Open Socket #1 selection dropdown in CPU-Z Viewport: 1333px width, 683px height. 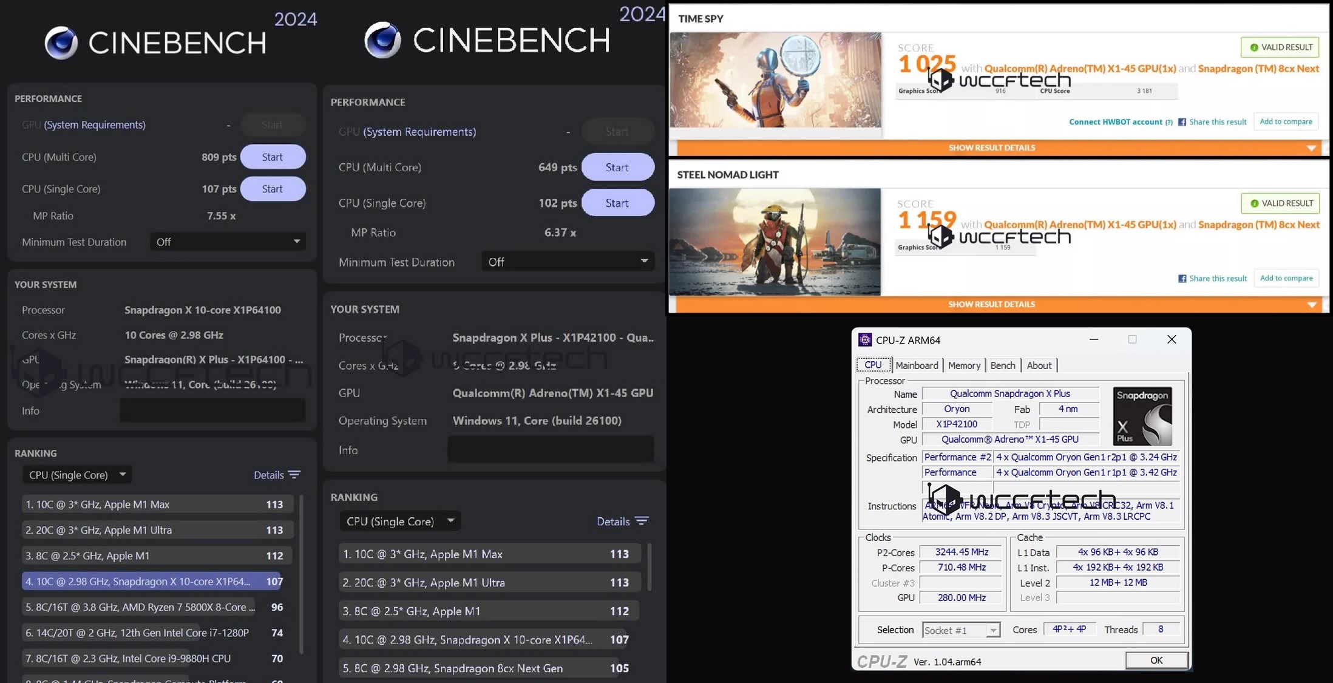[x=961, y=630]
